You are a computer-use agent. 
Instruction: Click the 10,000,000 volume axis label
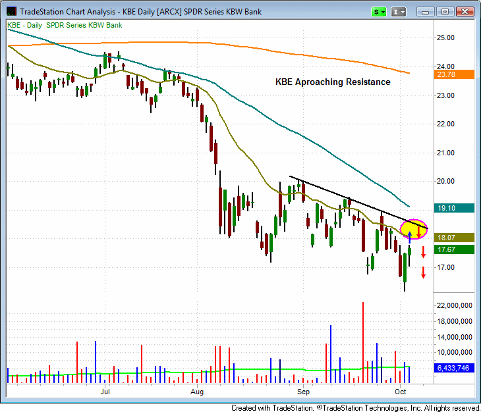pyautogui.click(x=454, y=352)
